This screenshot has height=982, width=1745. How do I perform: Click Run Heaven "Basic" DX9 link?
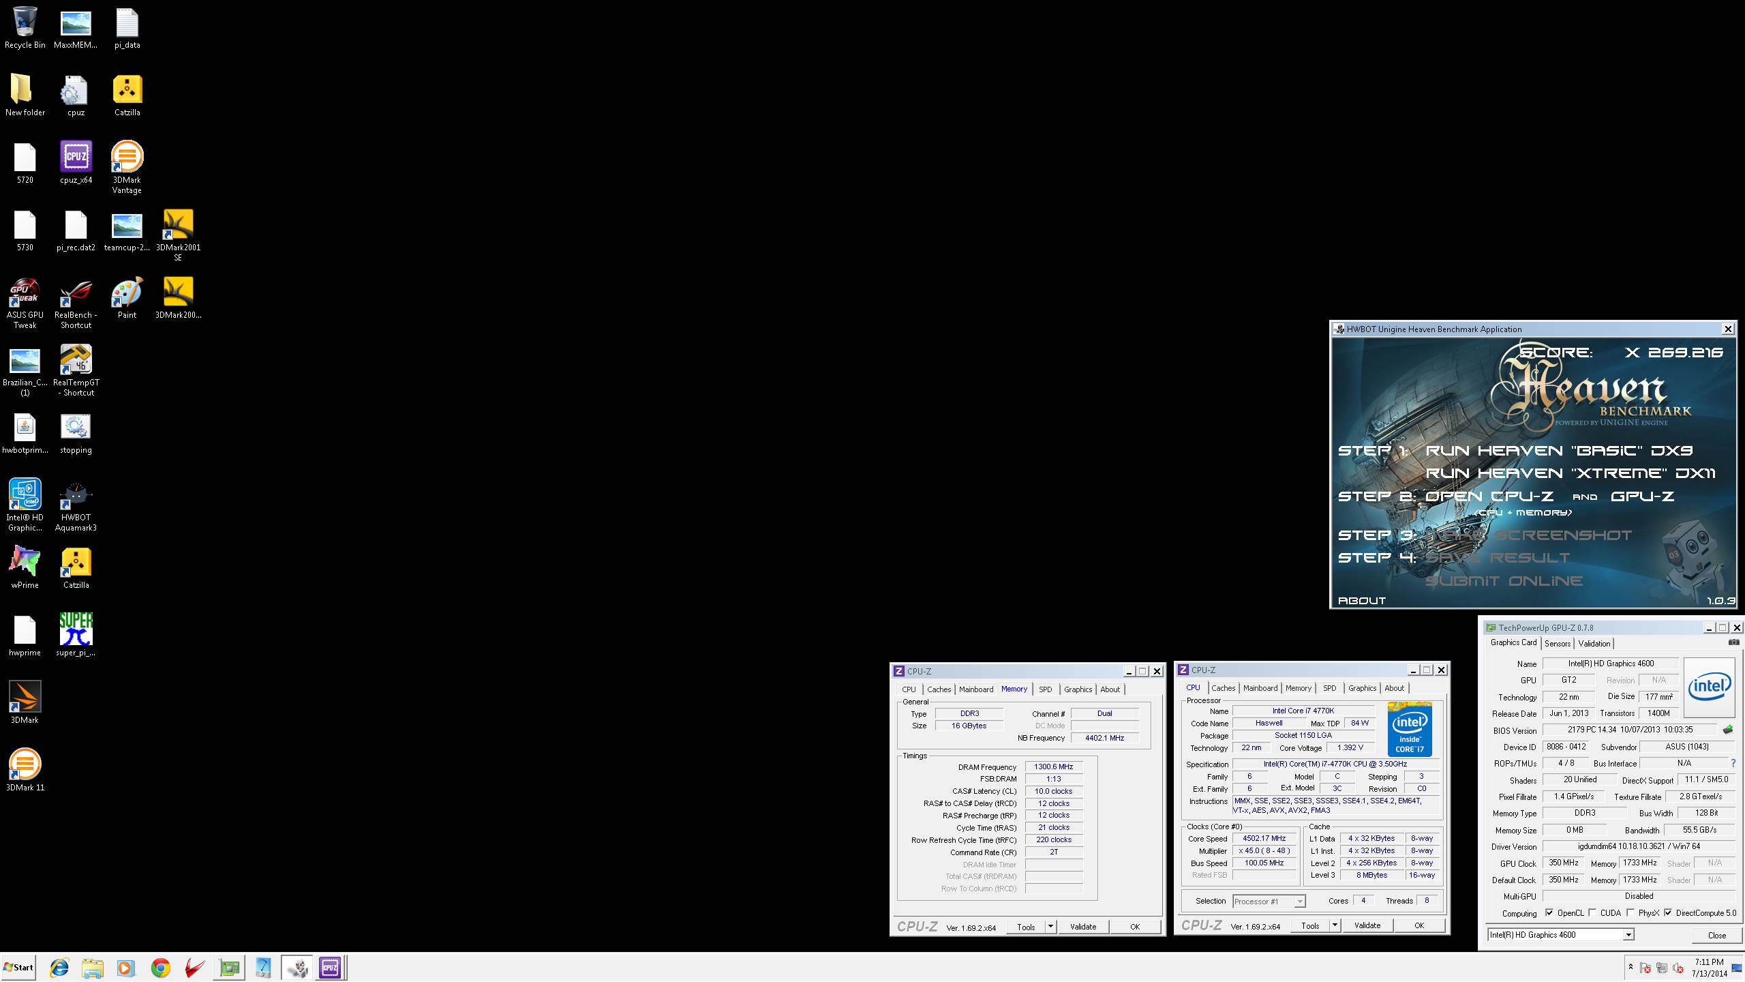1559,450
